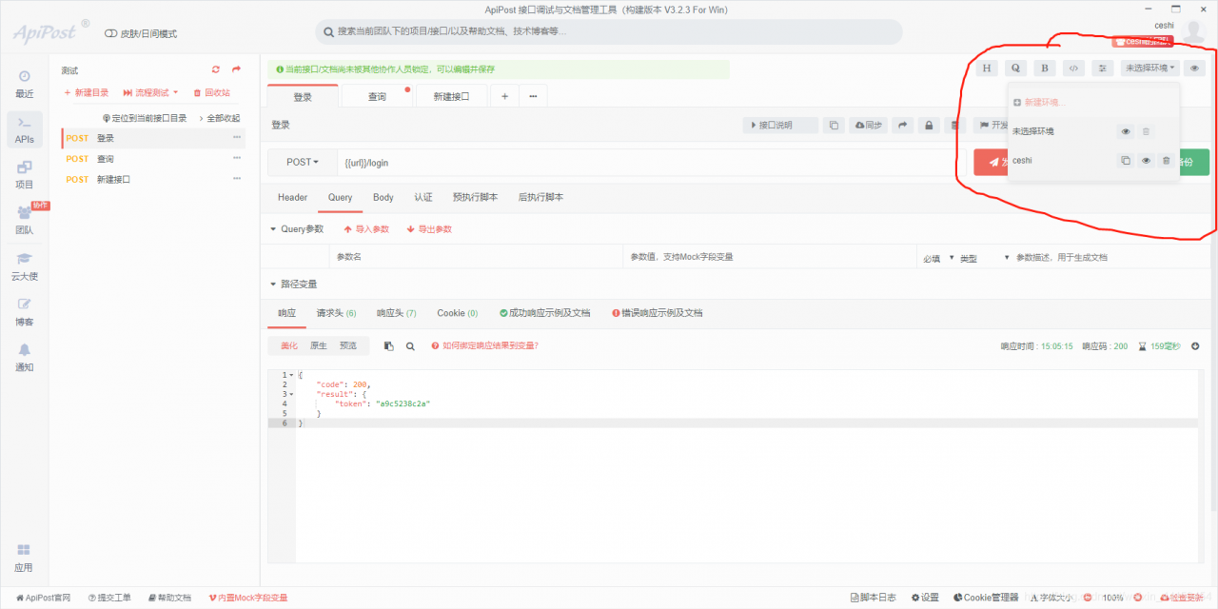Open the 必填 column dropdown
The image size is (1218, 609).
point(938,258)
